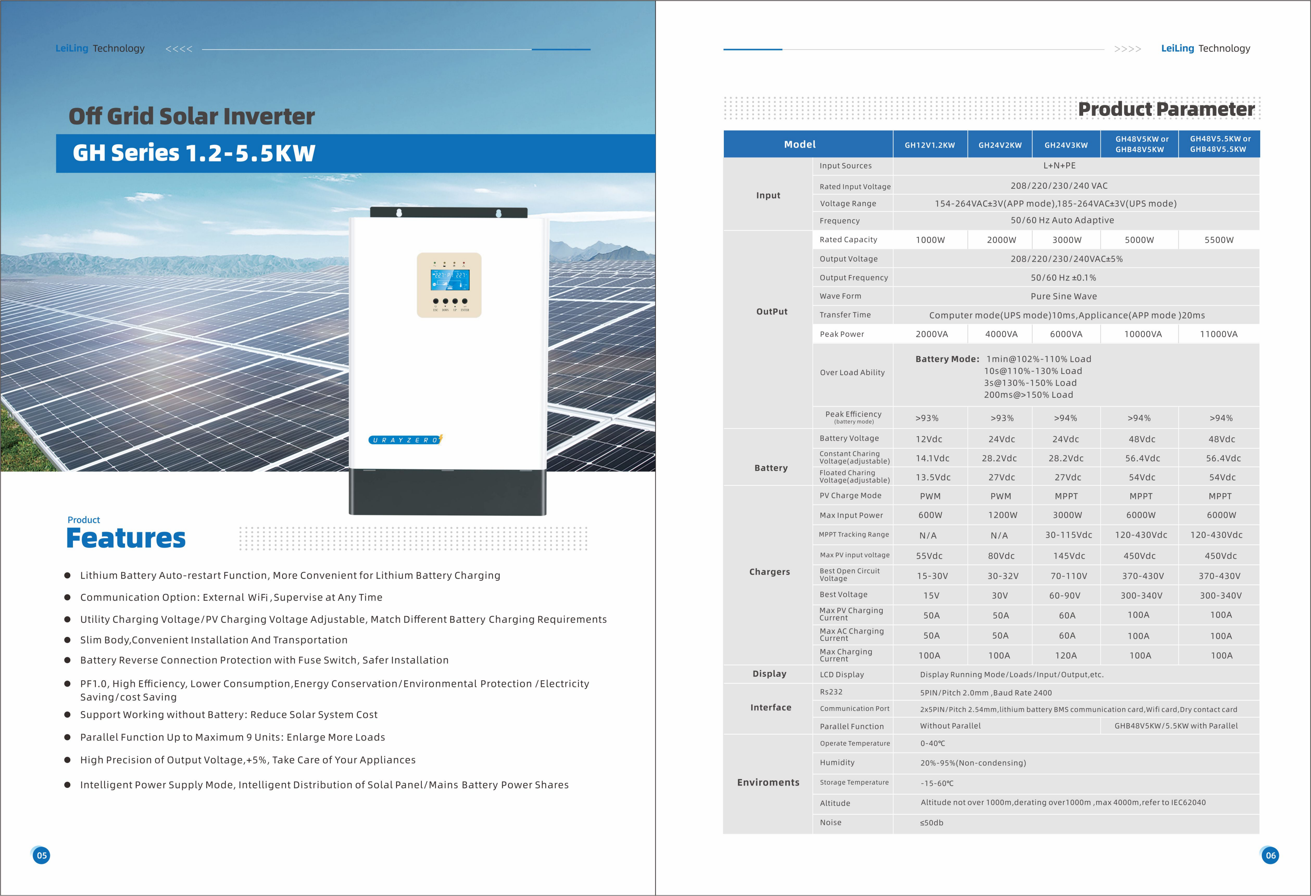This screenshot has height=896, width=1311.
Task: Click the "208/220/230/240 VAC" rated input value
Action: point(1059,186)
